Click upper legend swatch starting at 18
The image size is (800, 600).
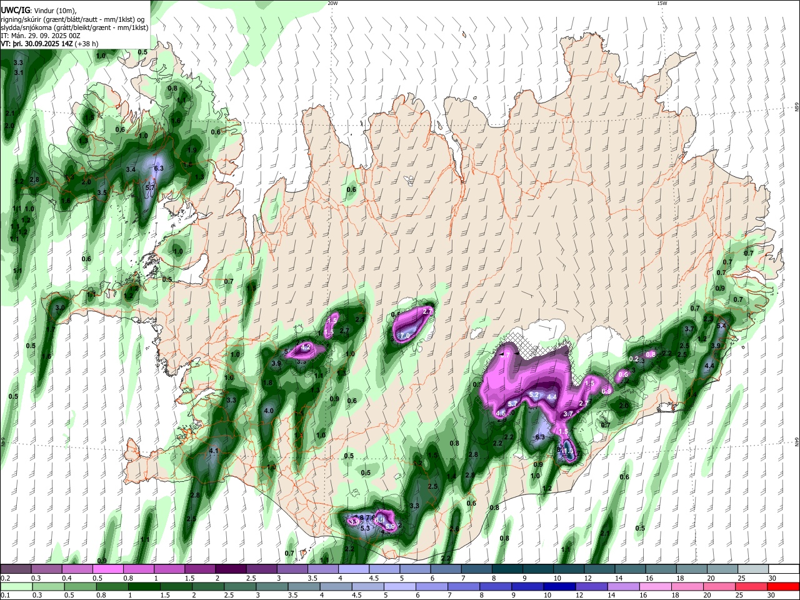tap(691, 569)
